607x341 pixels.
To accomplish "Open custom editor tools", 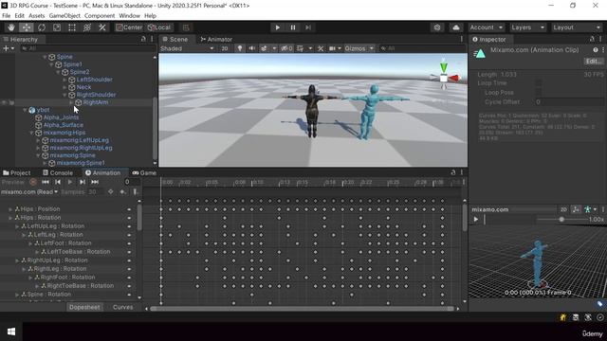I will (102, 27).
